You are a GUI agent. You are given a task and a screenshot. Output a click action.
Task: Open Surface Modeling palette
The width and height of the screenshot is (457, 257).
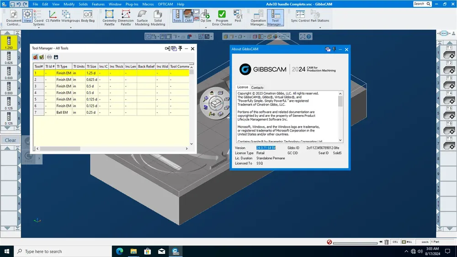point(142,17)
